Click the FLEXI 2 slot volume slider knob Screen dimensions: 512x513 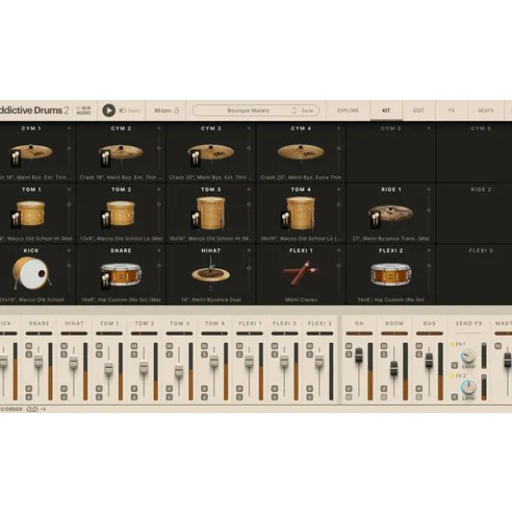(429, 266)
